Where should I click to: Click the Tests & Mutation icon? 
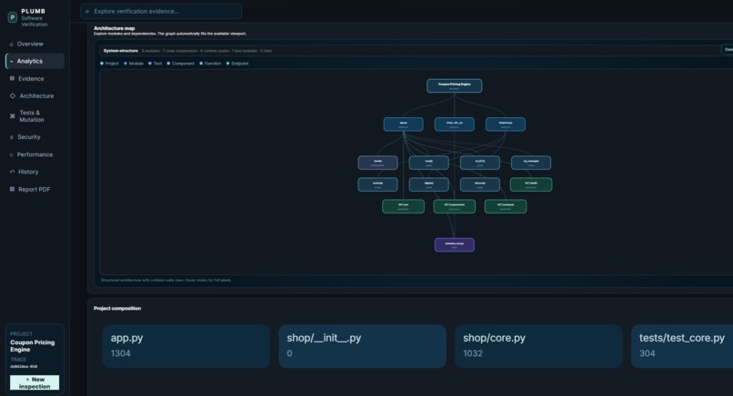(x=13, y=116)
